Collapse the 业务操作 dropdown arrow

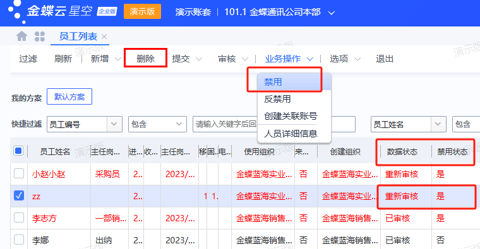click(310, 59)
